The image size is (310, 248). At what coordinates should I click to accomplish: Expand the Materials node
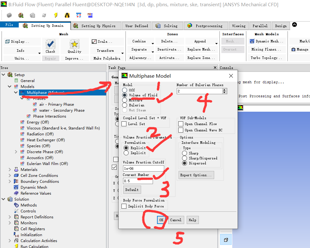(9, 170)
